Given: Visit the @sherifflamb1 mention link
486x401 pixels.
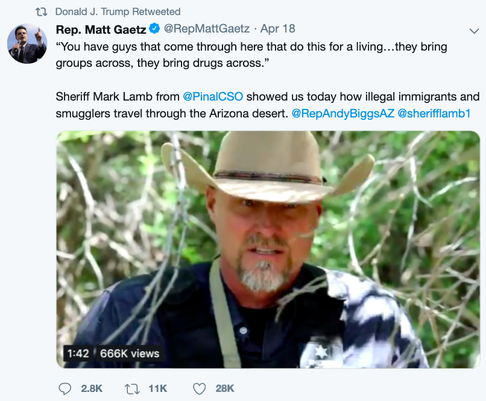Looking at the screenshot, I should click(x=434, y=113).
